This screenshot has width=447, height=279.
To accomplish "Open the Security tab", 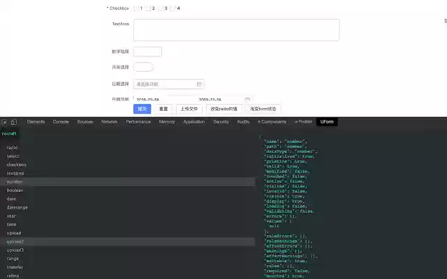I will (x=221, y=122).
